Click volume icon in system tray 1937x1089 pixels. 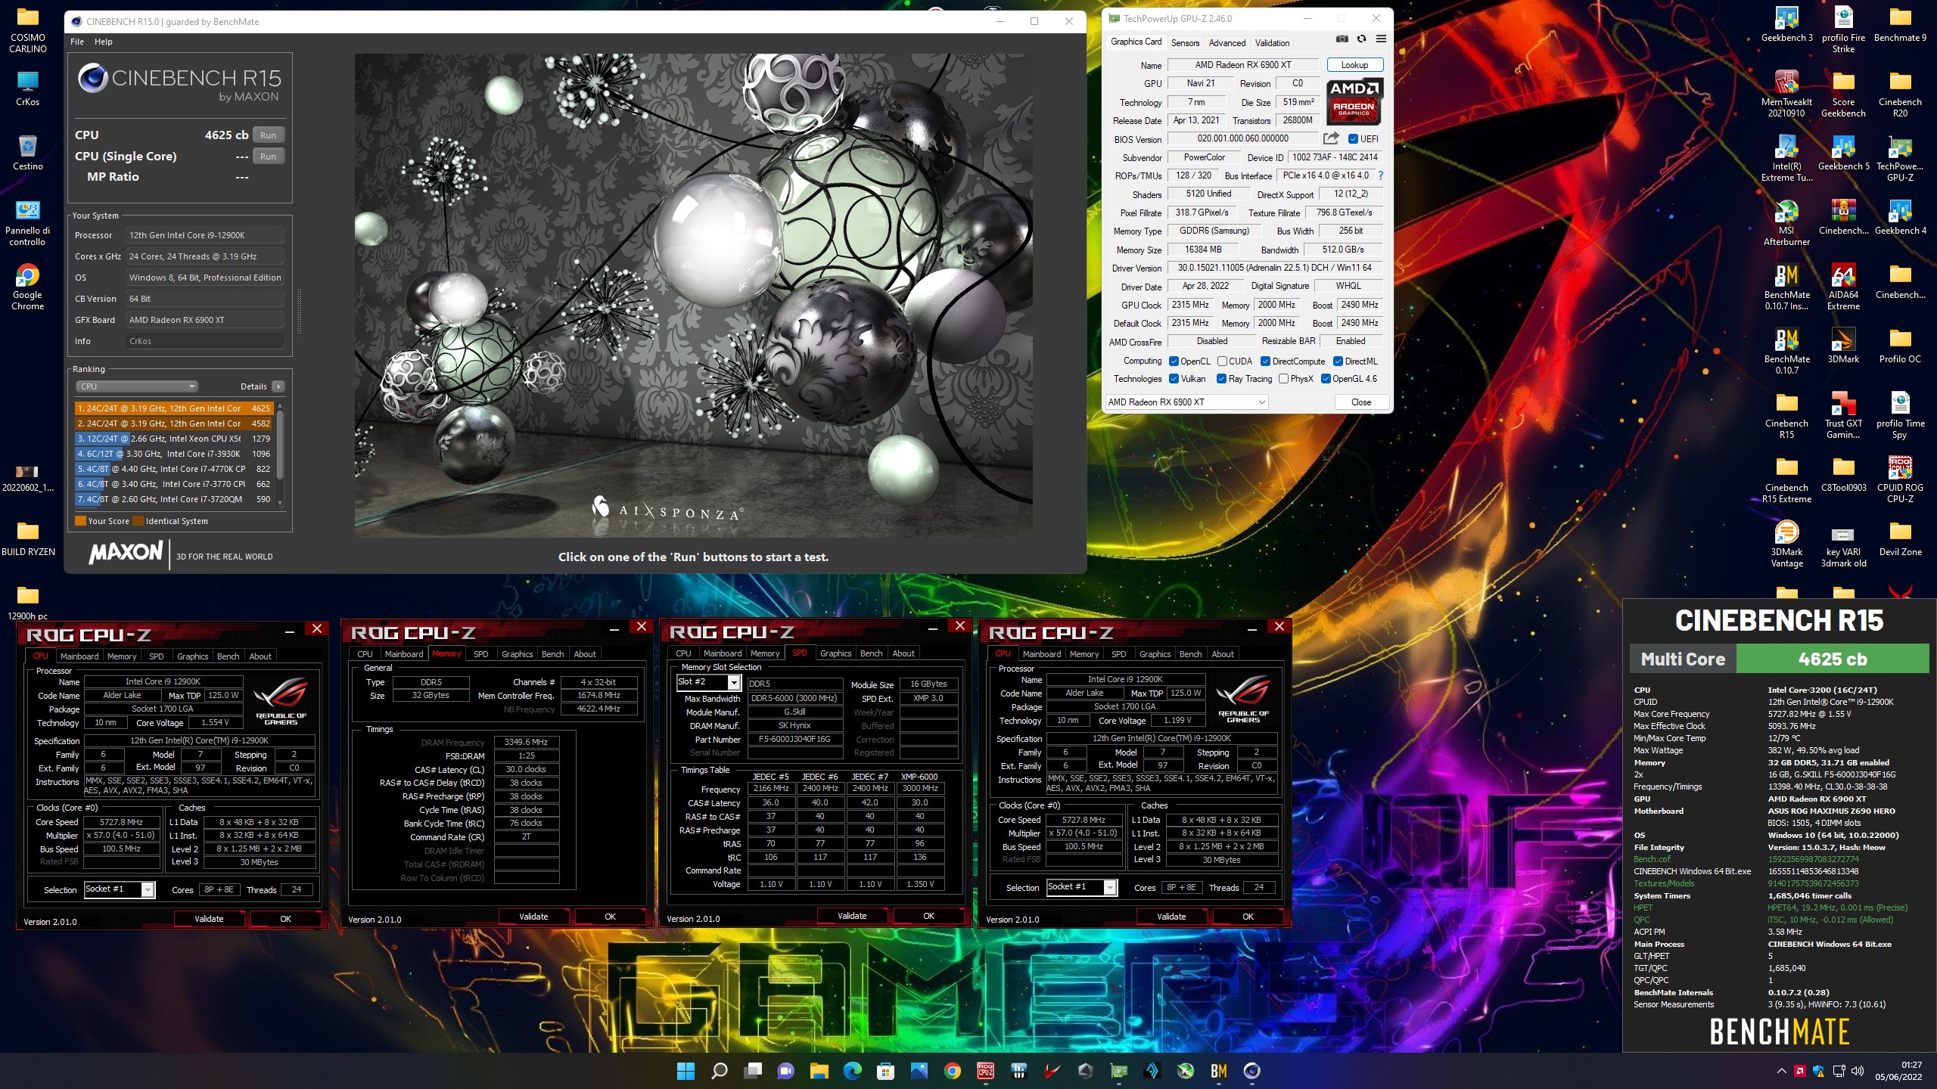click(1858, 1071)
